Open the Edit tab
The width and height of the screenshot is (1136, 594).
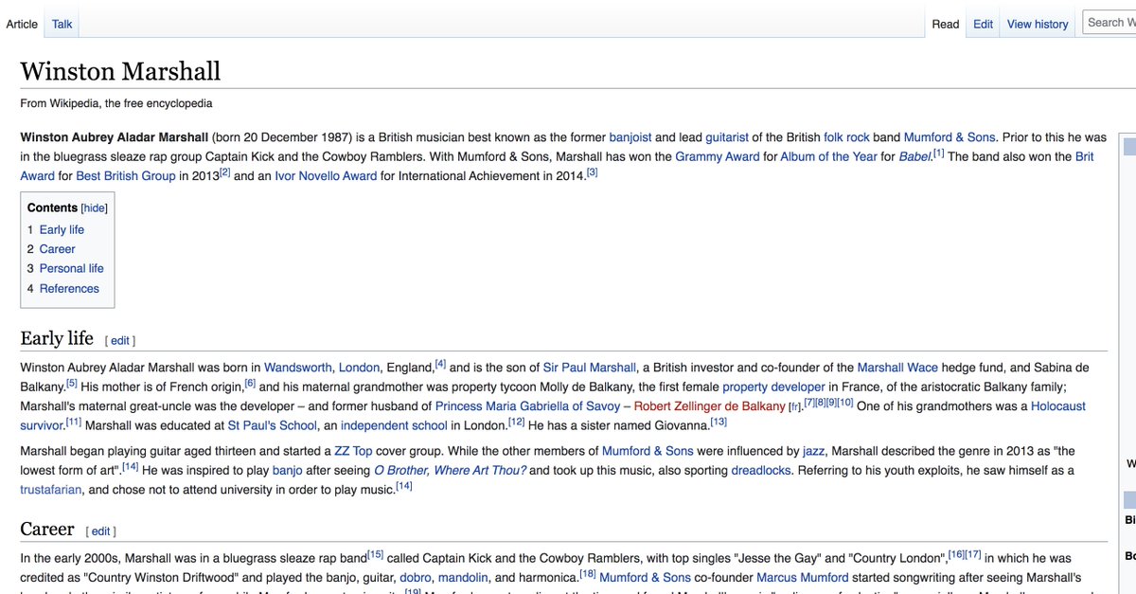tap(984, 24)
